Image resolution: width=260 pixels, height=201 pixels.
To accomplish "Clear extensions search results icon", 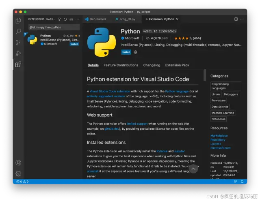I will pos(71,19).
